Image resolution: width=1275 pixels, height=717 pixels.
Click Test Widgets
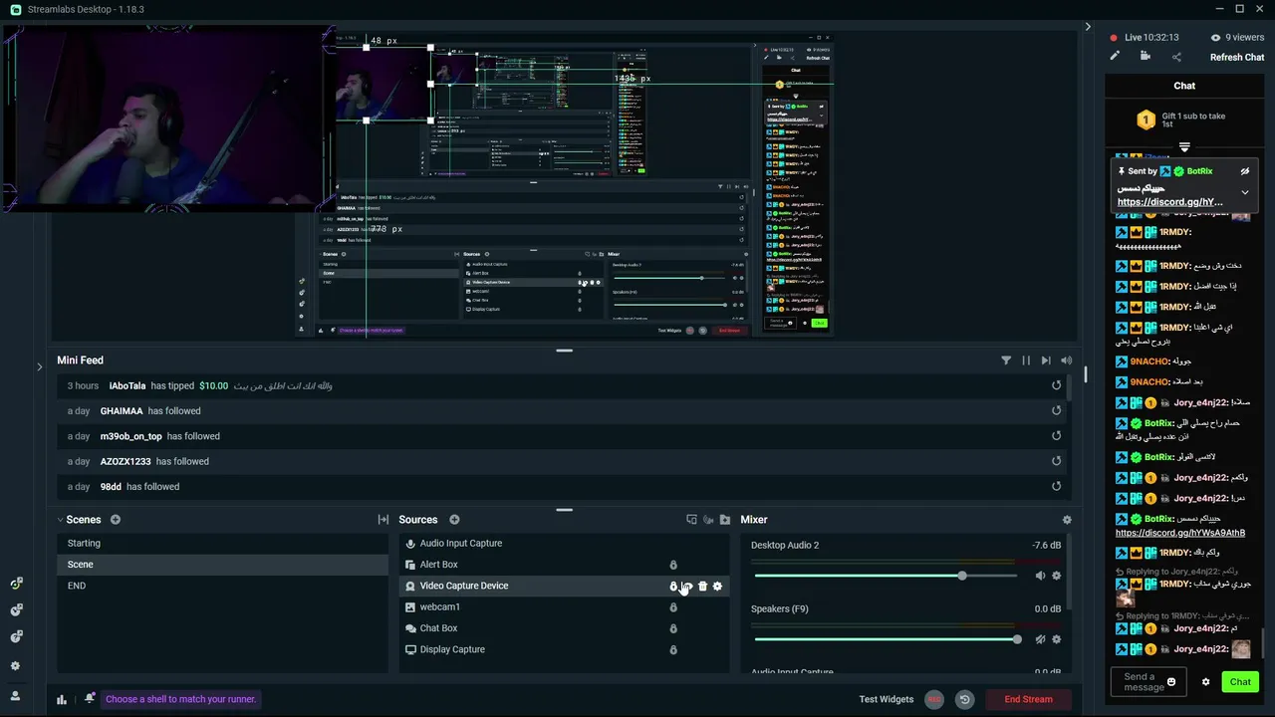(887, 699)
